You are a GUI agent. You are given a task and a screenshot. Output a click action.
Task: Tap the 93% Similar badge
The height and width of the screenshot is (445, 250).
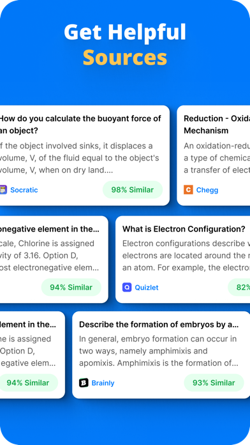tap(214, 383)
